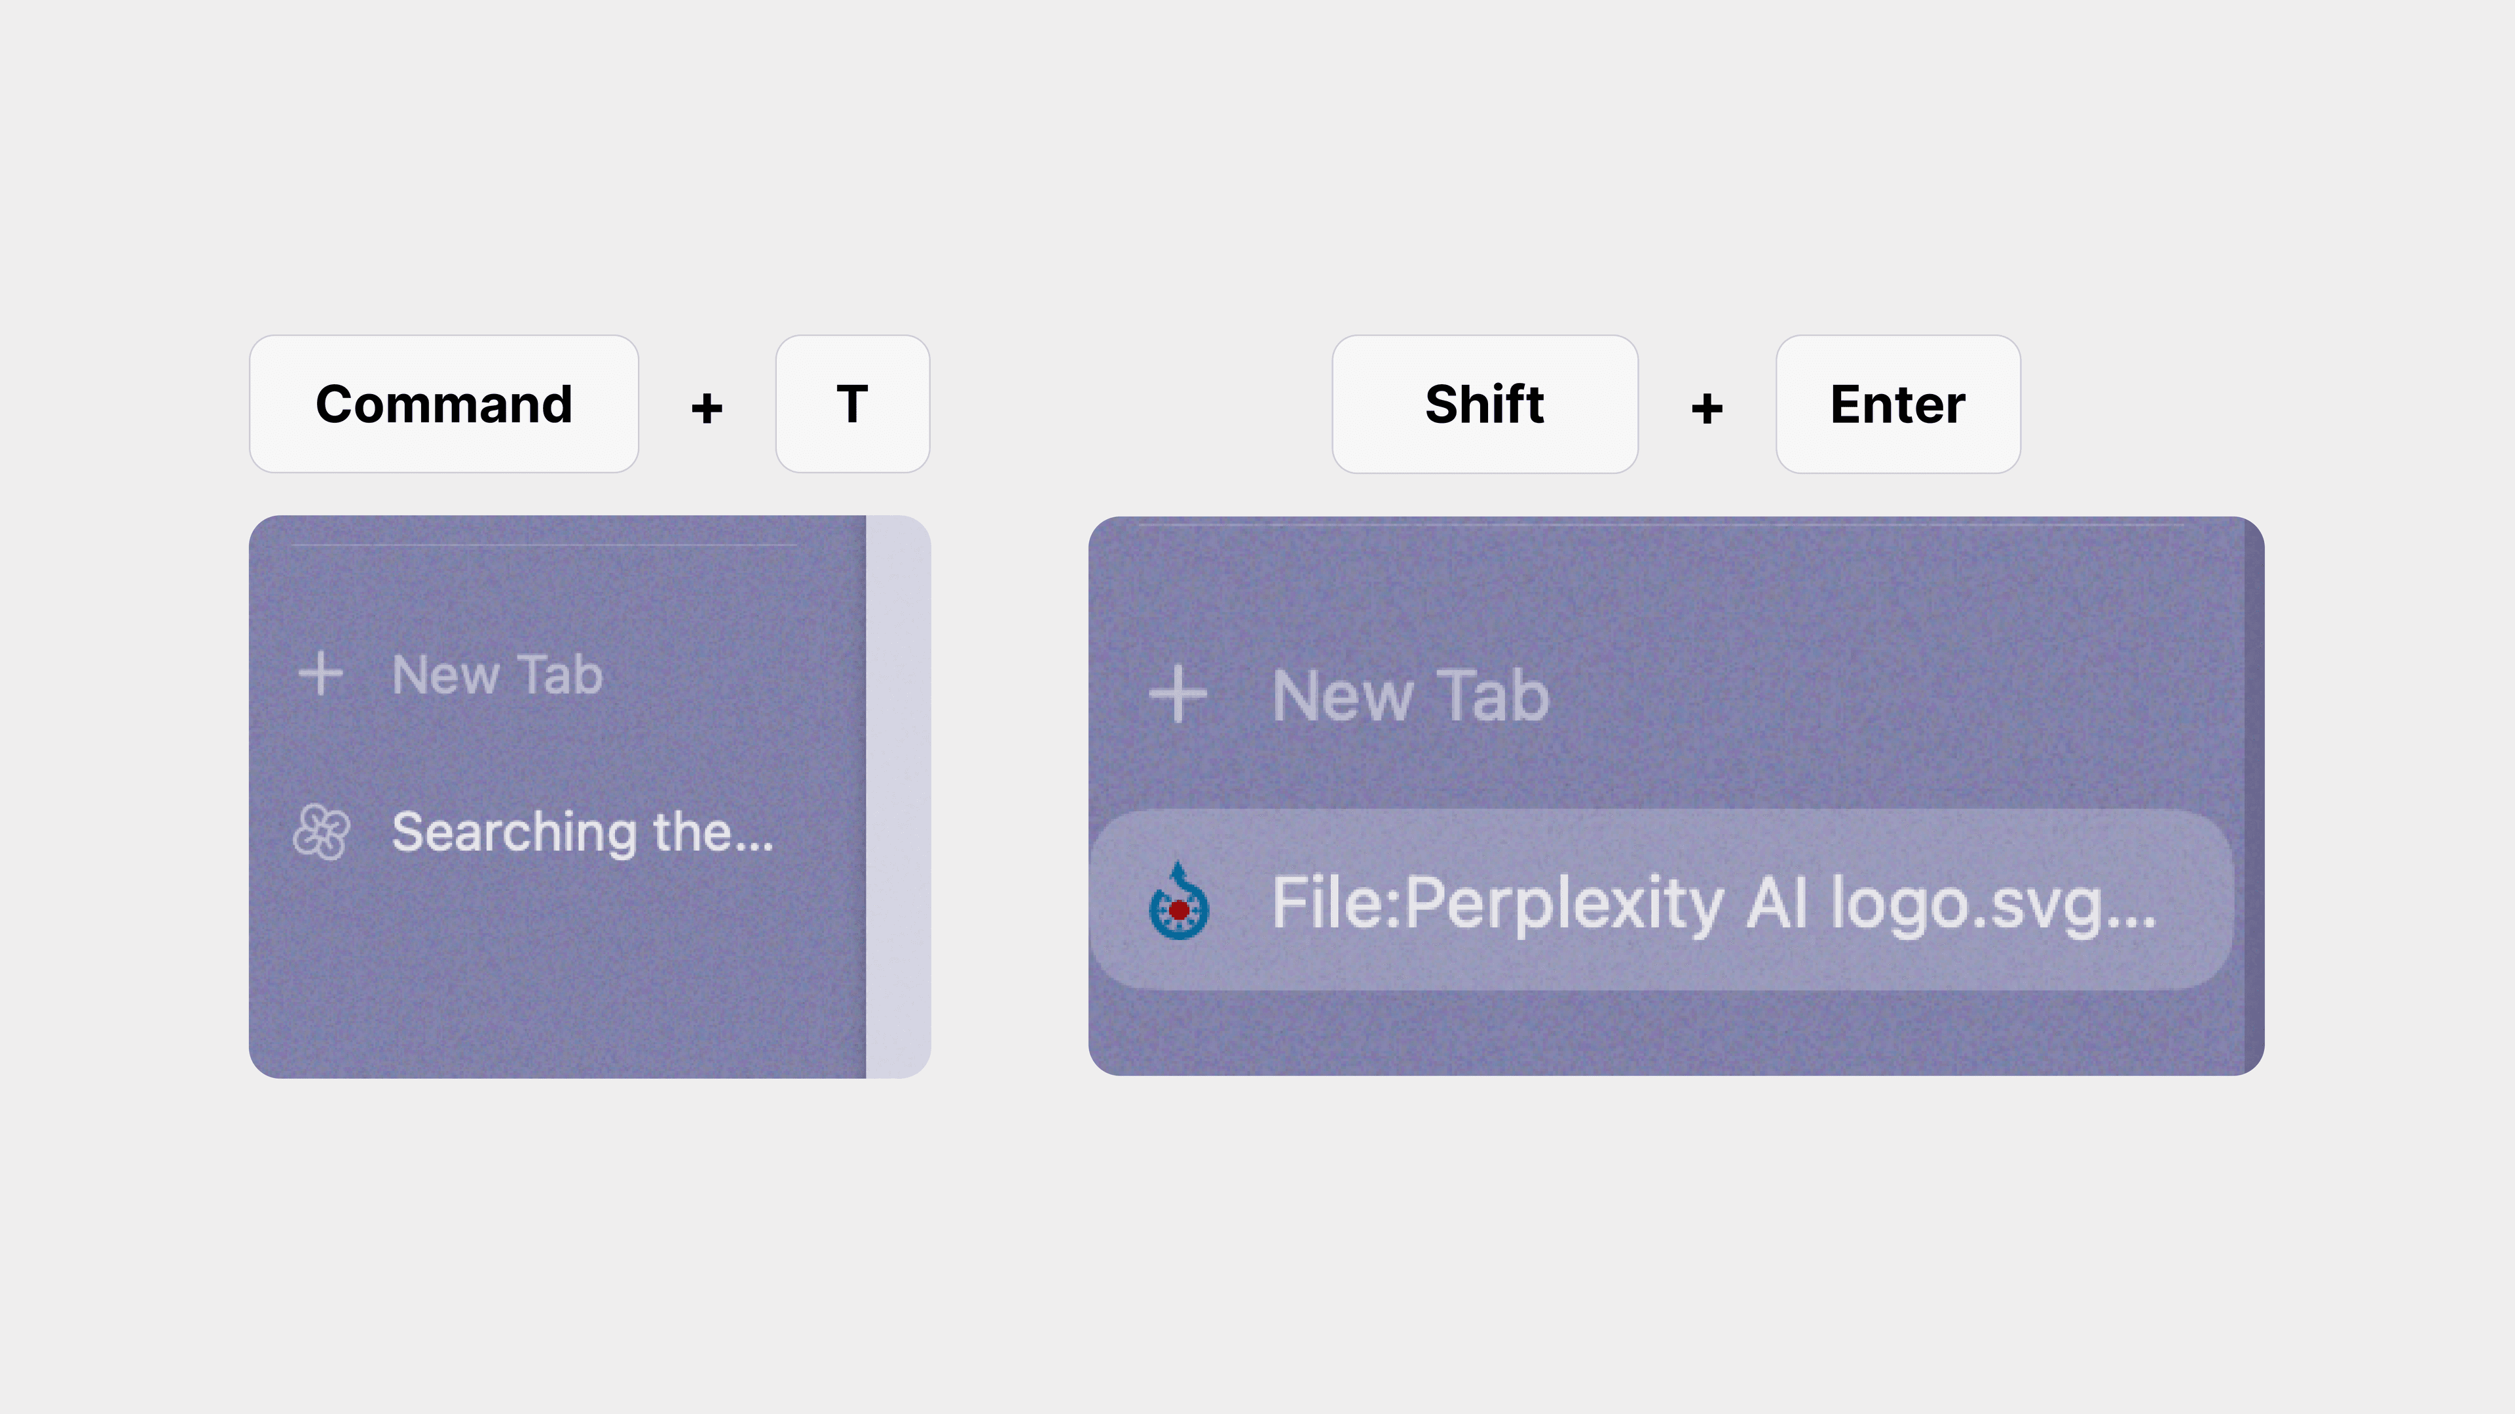Select the Shift key cap

[x=1485, y=404]
